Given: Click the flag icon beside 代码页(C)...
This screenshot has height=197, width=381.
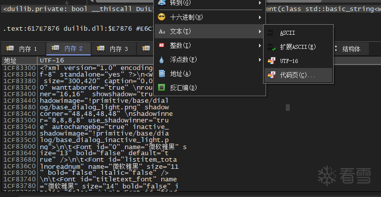Looking at the screenshot, I should coord(271,75).
